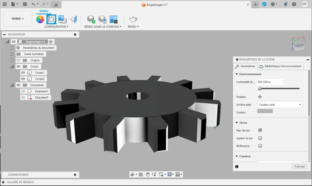The image size is (312, 186).
Task: Expand Paramètres du document node
Action: [x=12, y=48]
